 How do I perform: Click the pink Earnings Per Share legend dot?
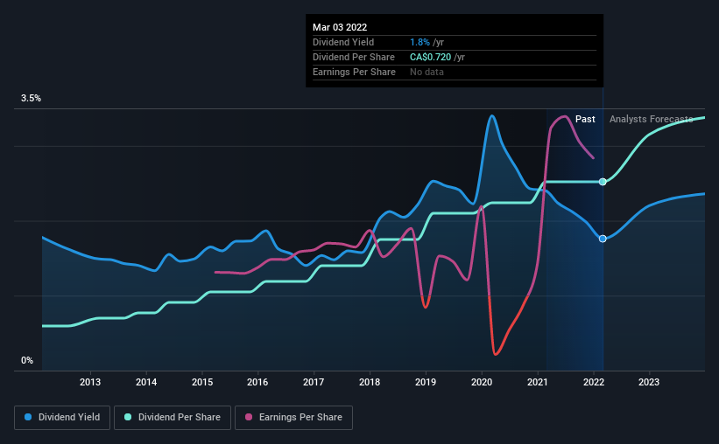click(x=248, y=418)
